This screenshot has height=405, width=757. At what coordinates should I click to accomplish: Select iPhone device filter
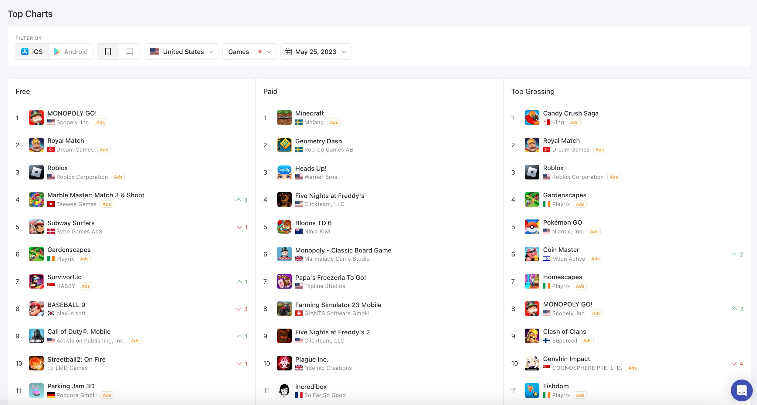coord(108,52)
